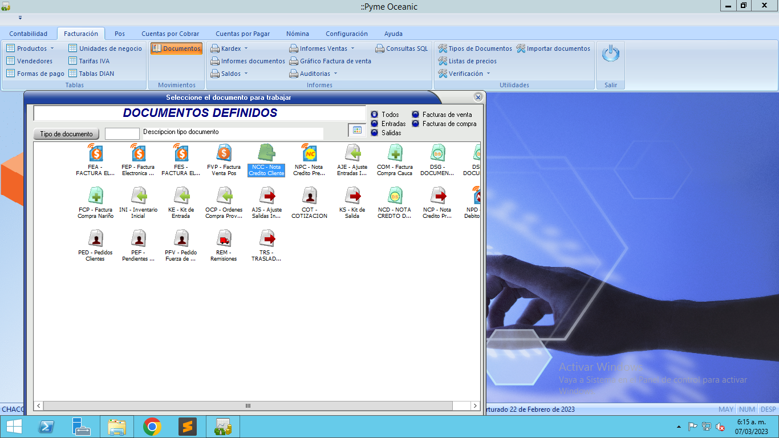Choose the Facturas de venta filter option
Screen dimensions: 779x438
coord(416,115)
